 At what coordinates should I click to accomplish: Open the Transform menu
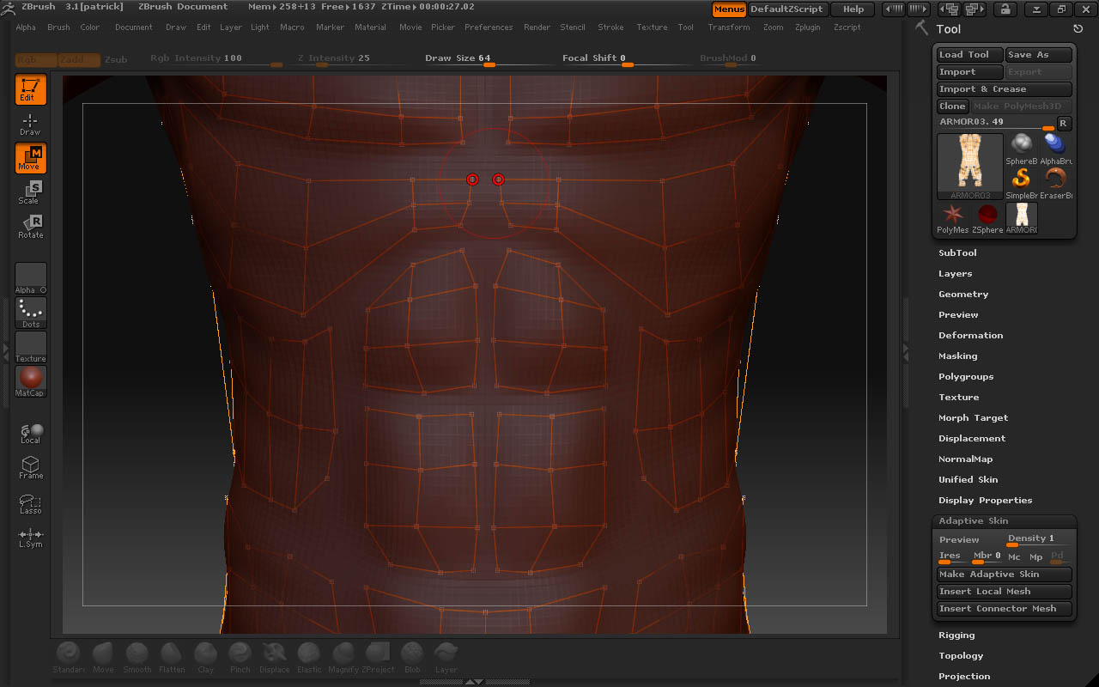tap(729, 27)
